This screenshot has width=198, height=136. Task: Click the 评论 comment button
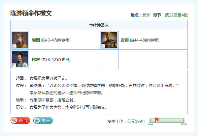pos(20,121)
